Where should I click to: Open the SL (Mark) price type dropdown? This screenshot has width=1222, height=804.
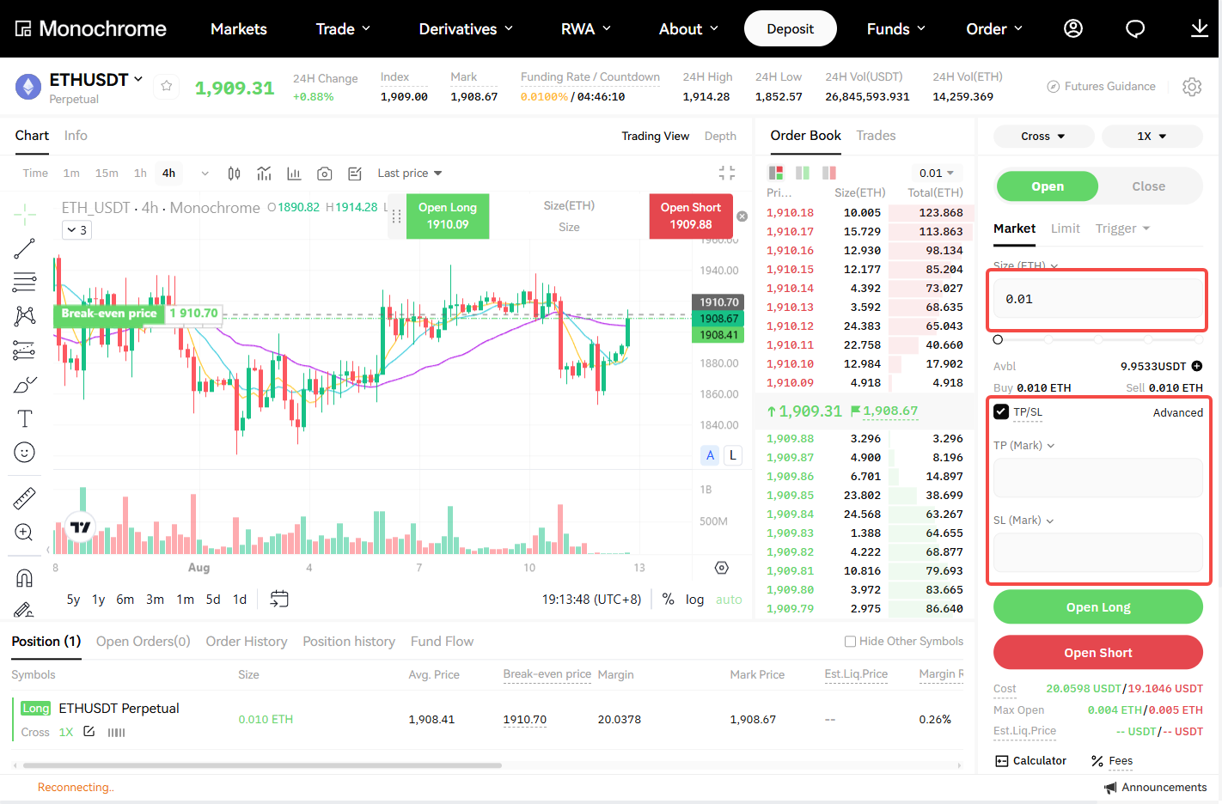pyautogui.click(x=1023, y=520)
